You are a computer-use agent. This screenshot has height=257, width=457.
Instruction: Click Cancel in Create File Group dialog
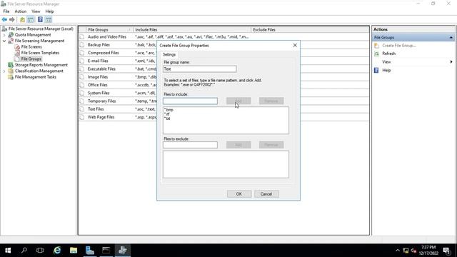pos(266,194)
